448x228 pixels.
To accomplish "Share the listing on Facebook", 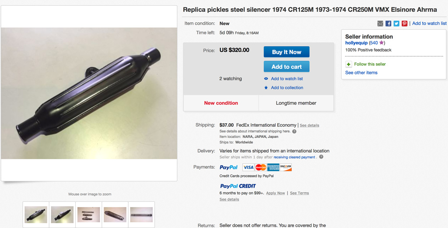I will coord(388,24).
